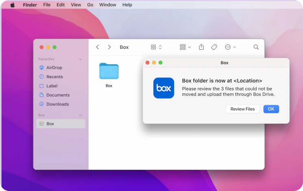
Task: Click the Box folder name label
Action: 109,86
